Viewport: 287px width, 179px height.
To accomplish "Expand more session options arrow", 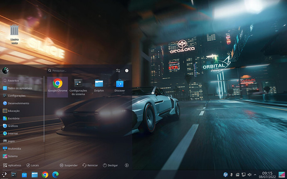I will click(127, 165).
